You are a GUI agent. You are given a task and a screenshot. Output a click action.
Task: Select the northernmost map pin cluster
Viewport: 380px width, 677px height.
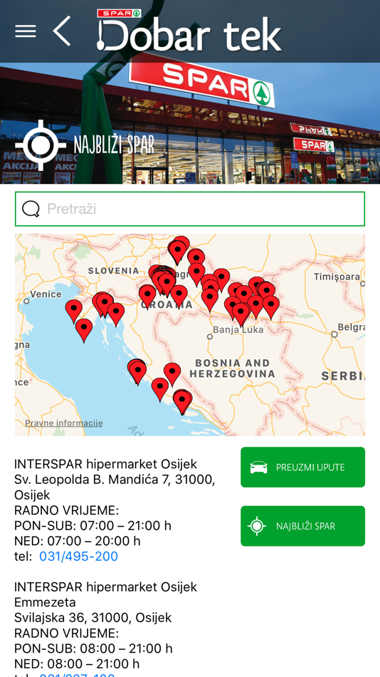(x=178, y=250)
